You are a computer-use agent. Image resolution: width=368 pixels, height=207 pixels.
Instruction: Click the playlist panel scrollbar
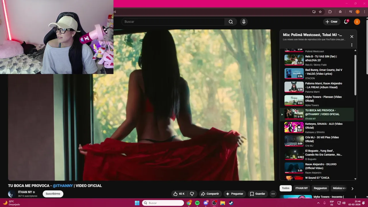(355, 75)
